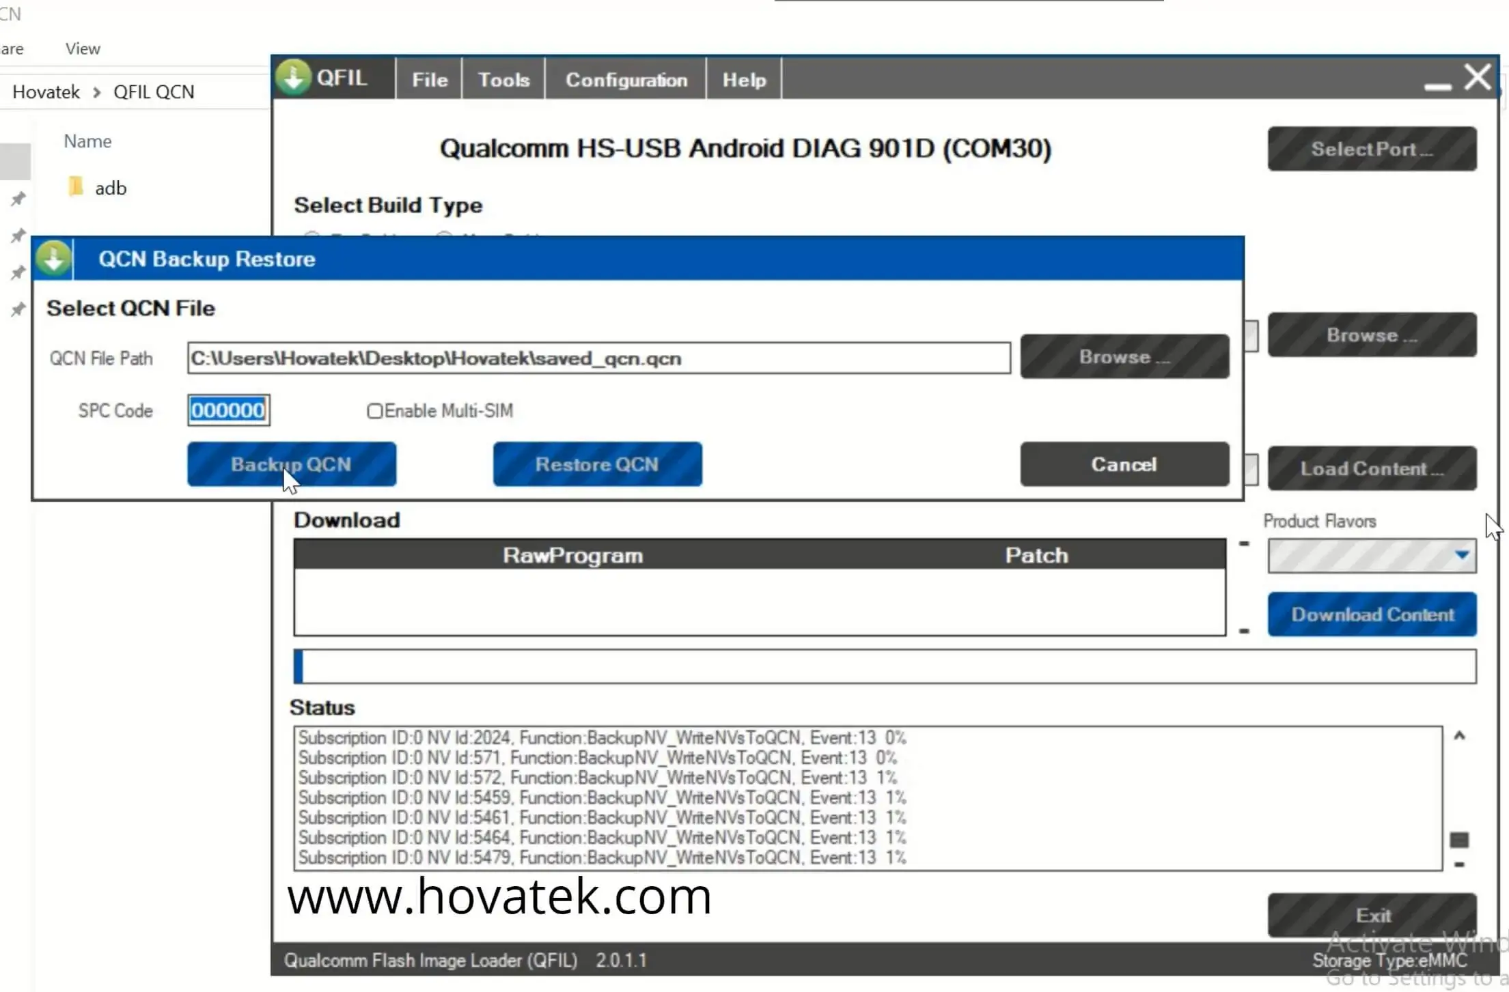Image resolution: width=1509 pixels, height=992 pixels.
Task: Click the first pin icon in the sidebar
Action: point(18,199)
